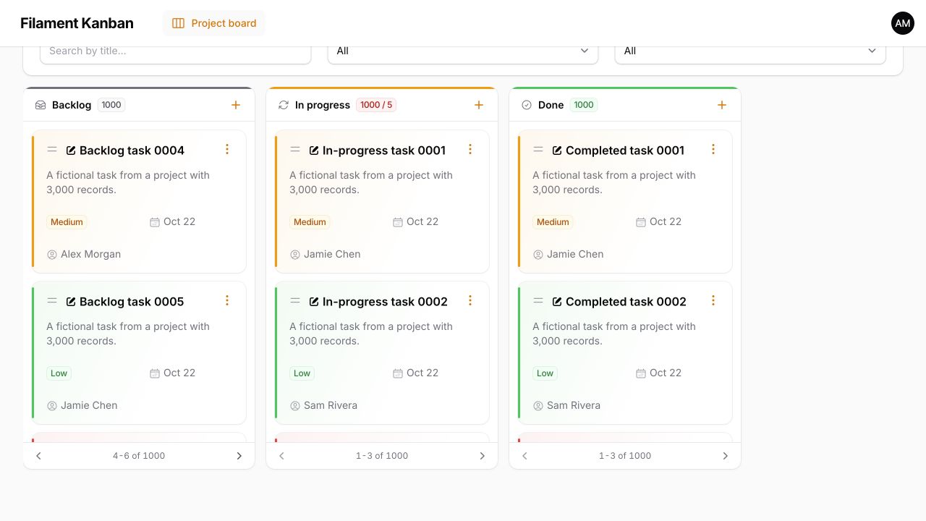Viewport: 926px width, 521px height.
Task: Click Medium priority badge on Backlog task 0004
Action: 67,222
